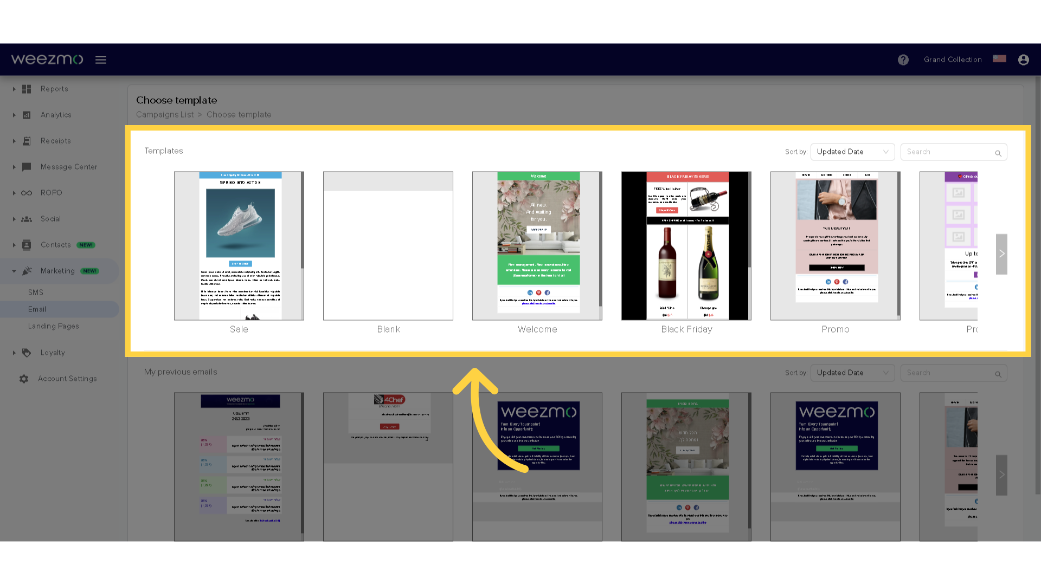
Task: Click the ROPO infinity icon
Action: coord(27,193)
